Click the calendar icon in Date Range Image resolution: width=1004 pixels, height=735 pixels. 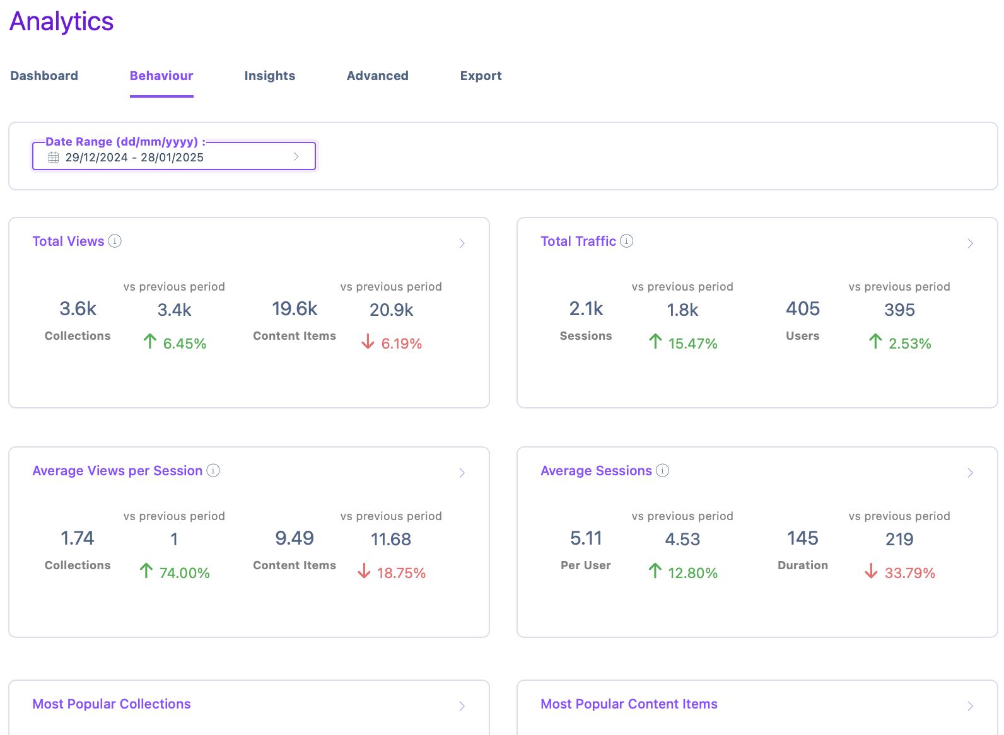(x=54, y=158)
